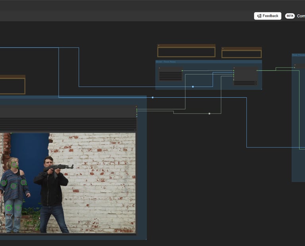Screen dimensions: 305x246
Task: Select the bright green point on left knee
Action: point(9,208)
